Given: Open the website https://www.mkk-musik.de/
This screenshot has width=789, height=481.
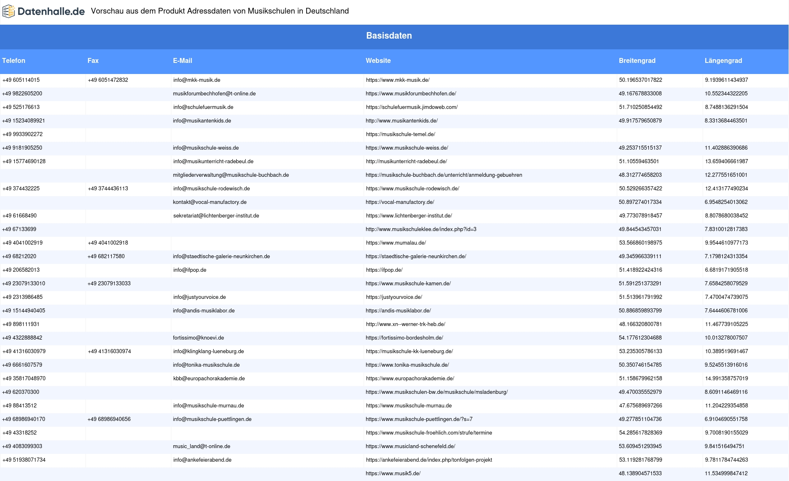Looking at the screenshot, I should coord(398,80).
